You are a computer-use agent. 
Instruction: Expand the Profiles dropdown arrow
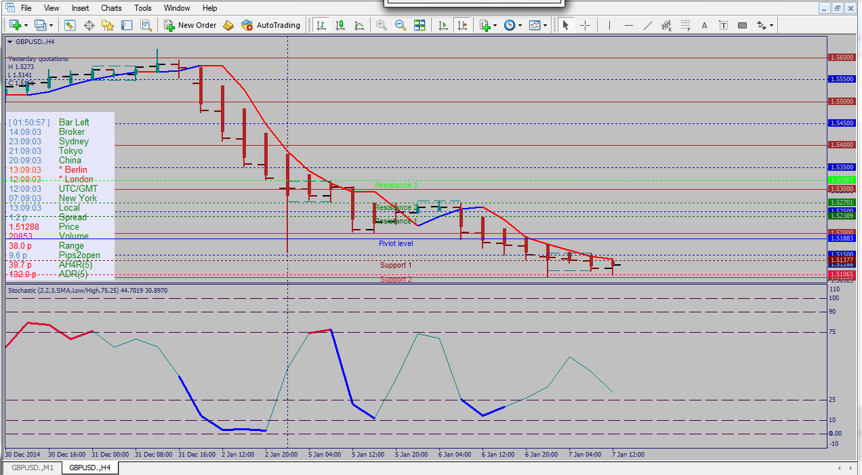[51, 25]
